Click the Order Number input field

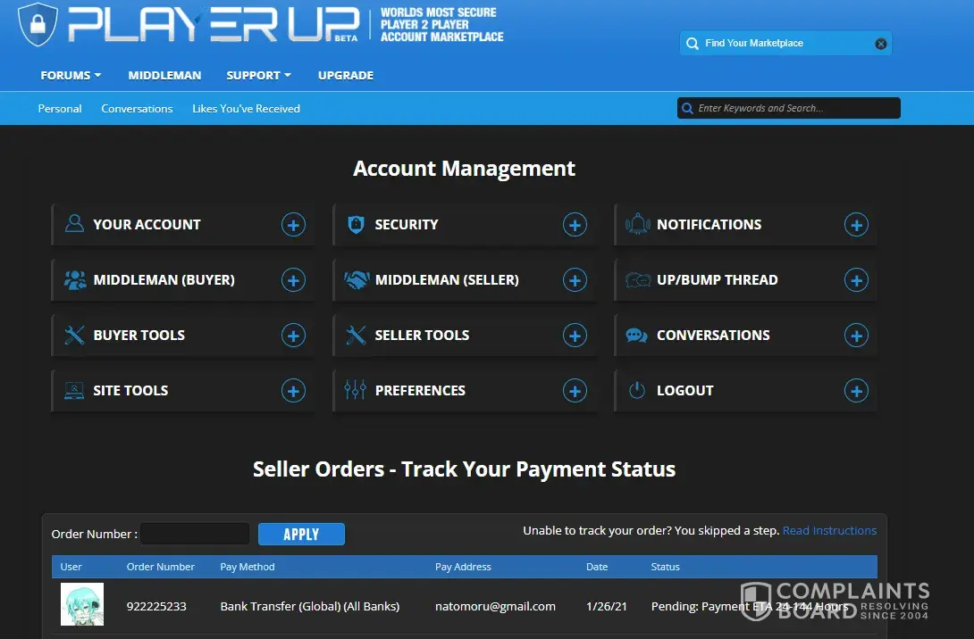[195, 534]
